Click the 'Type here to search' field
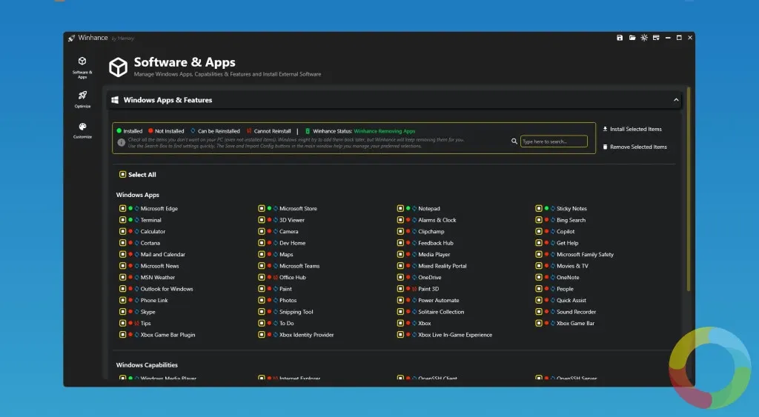This screenshot has width=759, height=417. coord(554,141)
